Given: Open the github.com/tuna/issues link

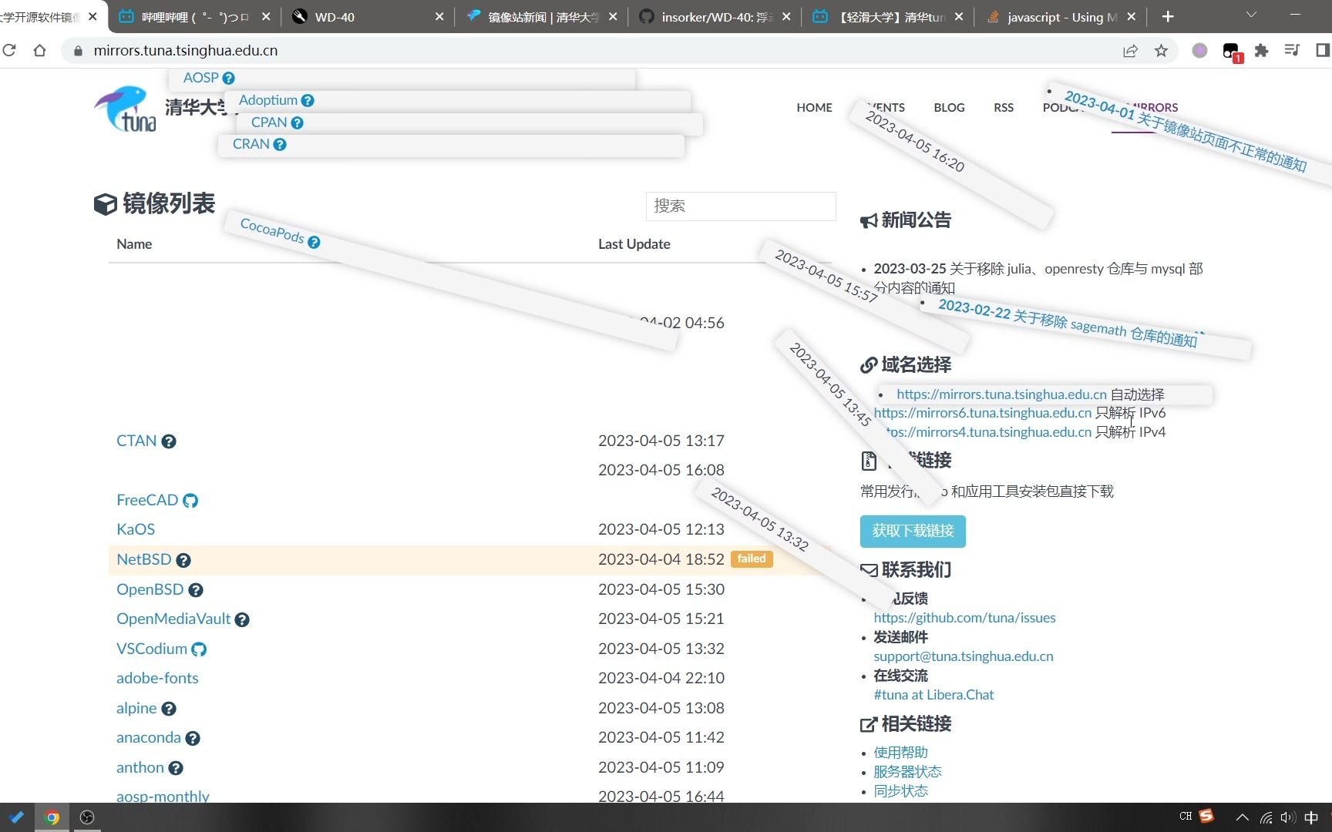Looking at the screenshot, I should pyautogui.click(x=964, y=618).
